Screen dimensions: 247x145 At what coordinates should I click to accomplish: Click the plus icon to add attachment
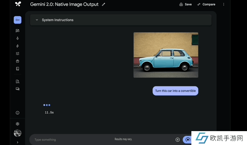[x=177, y=139]
